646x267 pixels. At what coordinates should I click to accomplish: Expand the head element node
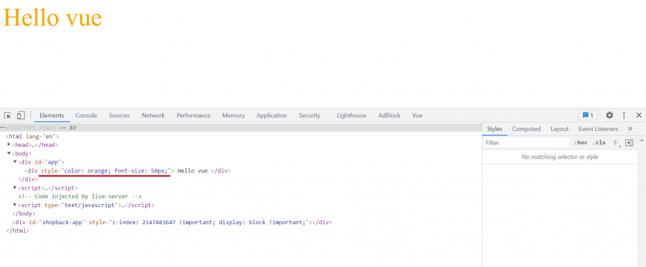[9, 144]
